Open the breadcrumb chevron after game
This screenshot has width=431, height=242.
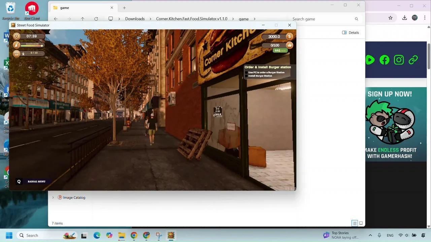255,19
